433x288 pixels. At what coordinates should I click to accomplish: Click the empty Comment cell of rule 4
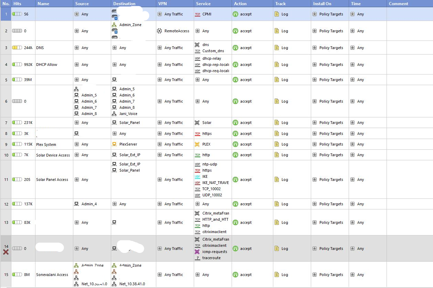(409, 65)
